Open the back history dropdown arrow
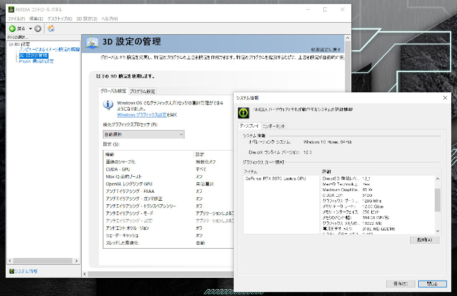The width and height of the screenshot is (457, 296). pos(30,29)
